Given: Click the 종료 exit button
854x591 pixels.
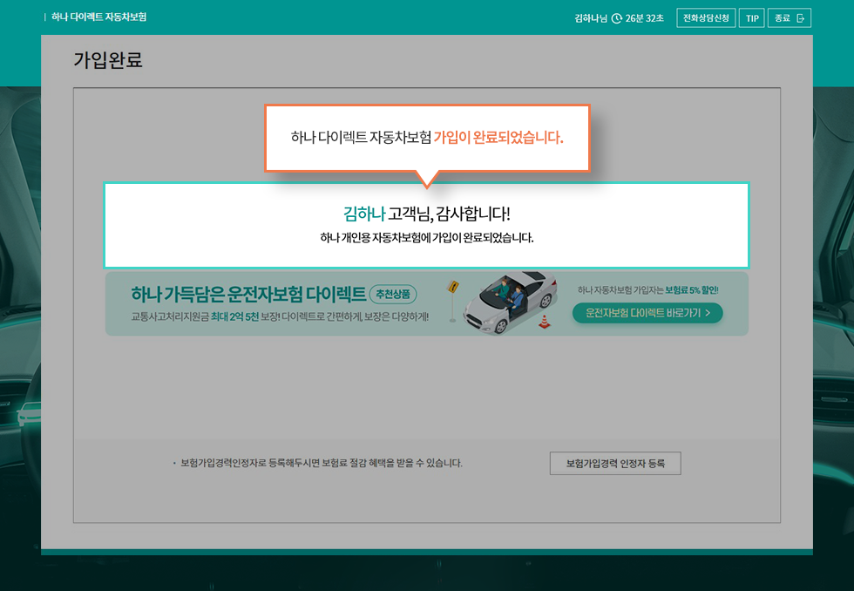Looking at the screenshot, I should point(790,18).
